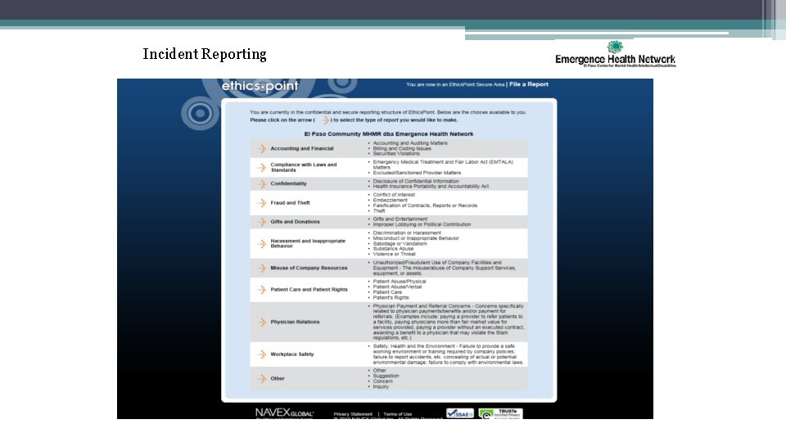Click the Securities Violations list item
Image resolution: width=786 pixels, height=442 pixels.
(x=396, y=153)
